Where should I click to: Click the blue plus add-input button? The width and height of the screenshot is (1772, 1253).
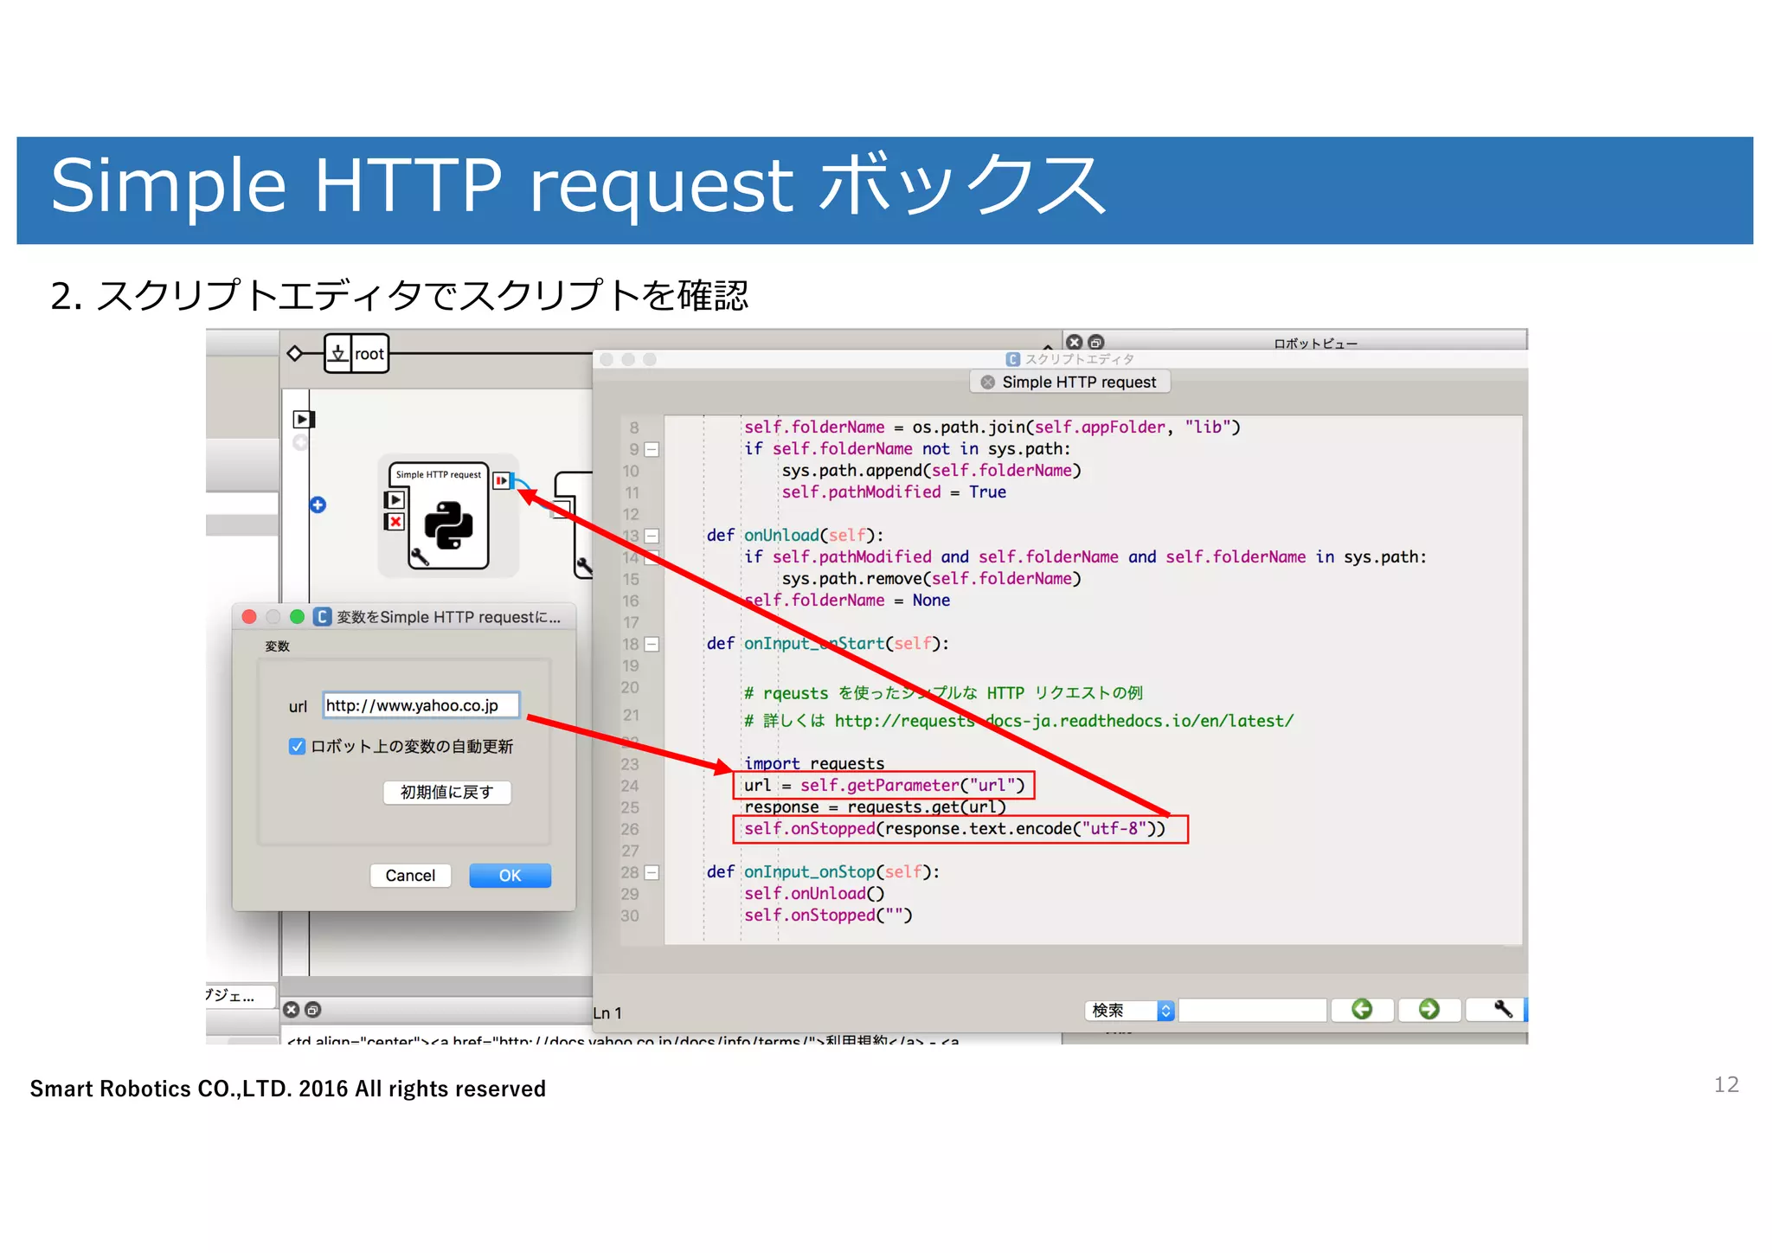tap(318, 504)
